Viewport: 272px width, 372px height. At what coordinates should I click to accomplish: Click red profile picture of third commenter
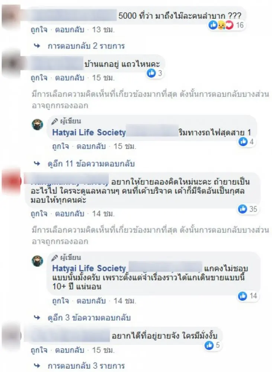[12, 182]
